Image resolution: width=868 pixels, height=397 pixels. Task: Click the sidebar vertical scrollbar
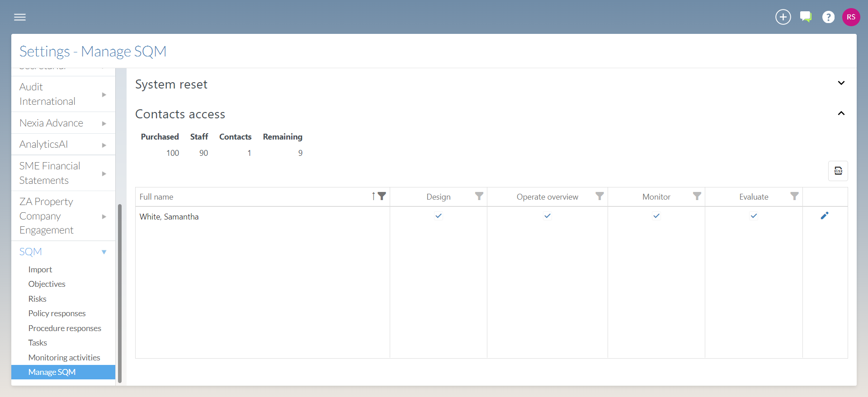coord(120,294)
